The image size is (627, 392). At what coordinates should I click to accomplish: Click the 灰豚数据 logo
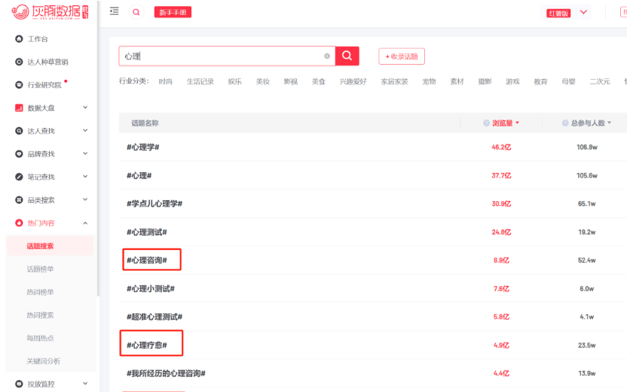(50, 12)
